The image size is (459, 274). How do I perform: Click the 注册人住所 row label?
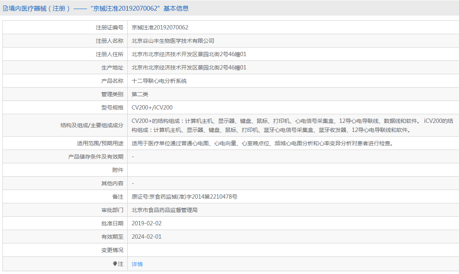[110, 54]
